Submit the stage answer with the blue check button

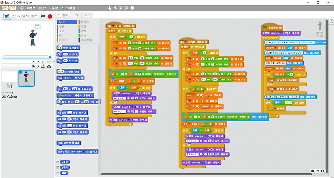pos(50,57)
